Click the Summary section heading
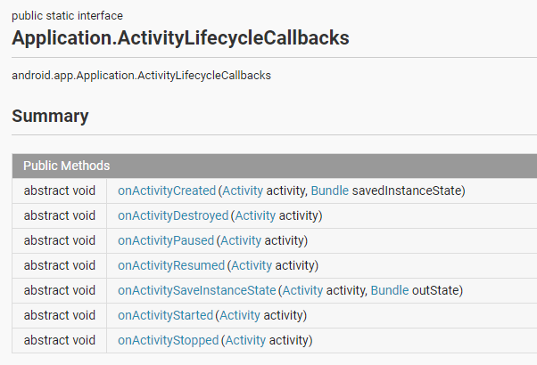The width and height of the screenshot is (537, 365). click(x=50, y=116)
